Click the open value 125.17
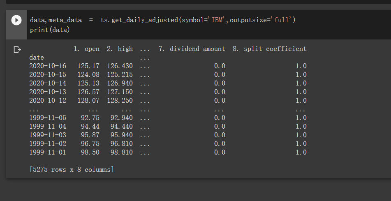Image resolution: width=391 pixels, height=201 pixels. point(88,66)
